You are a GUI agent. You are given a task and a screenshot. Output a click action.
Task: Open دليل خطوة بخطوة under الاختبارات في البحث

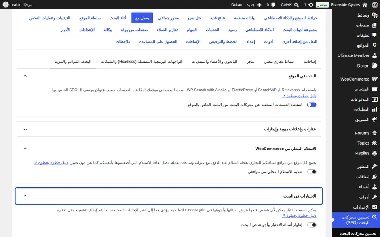[299, 216]
